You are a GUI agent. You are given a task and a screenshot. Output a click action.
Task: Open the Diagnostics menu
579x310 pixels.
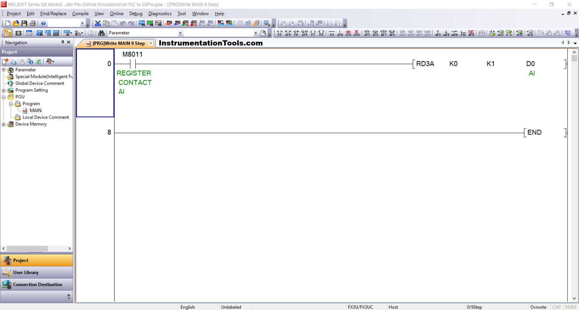click(160, 14)
